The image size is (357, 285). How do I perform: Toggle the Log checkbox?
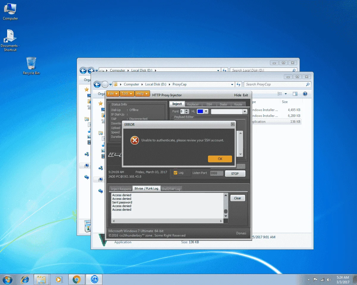[x=175, y=173]
